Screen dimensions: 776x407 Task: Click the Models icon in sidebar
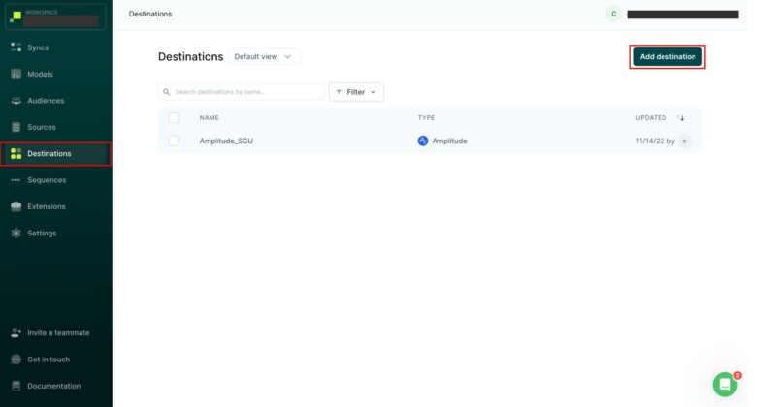pos(16,74)
